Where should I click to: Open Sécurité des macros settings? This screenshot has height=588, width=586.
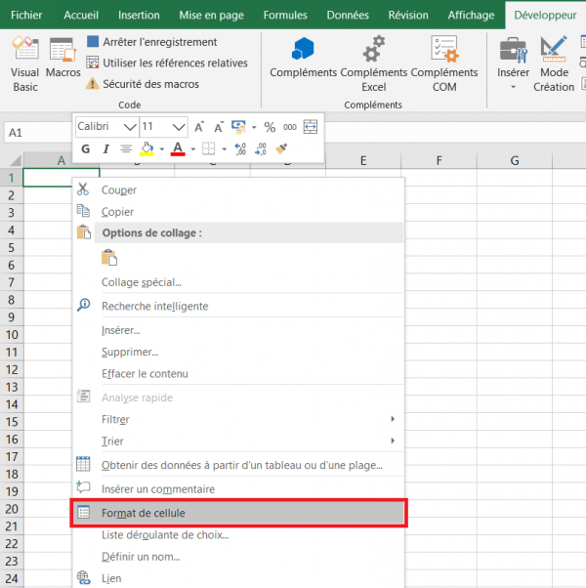[143, 84]
